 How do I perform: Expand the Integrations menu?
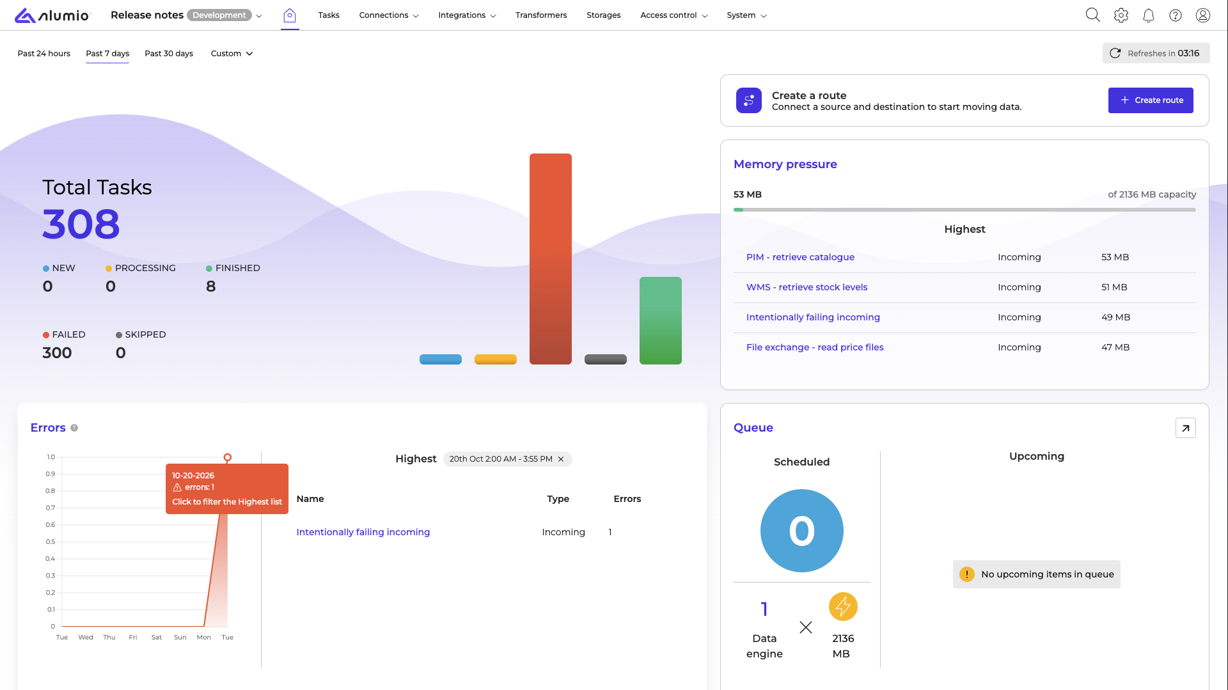pyautogui.click(x=467, y=15)
